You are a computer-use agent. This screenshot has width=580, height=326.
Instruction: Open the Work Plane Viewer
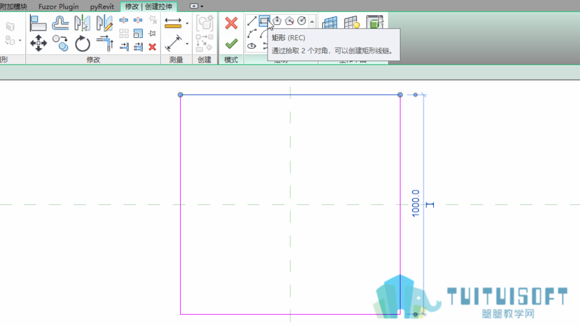374,22
